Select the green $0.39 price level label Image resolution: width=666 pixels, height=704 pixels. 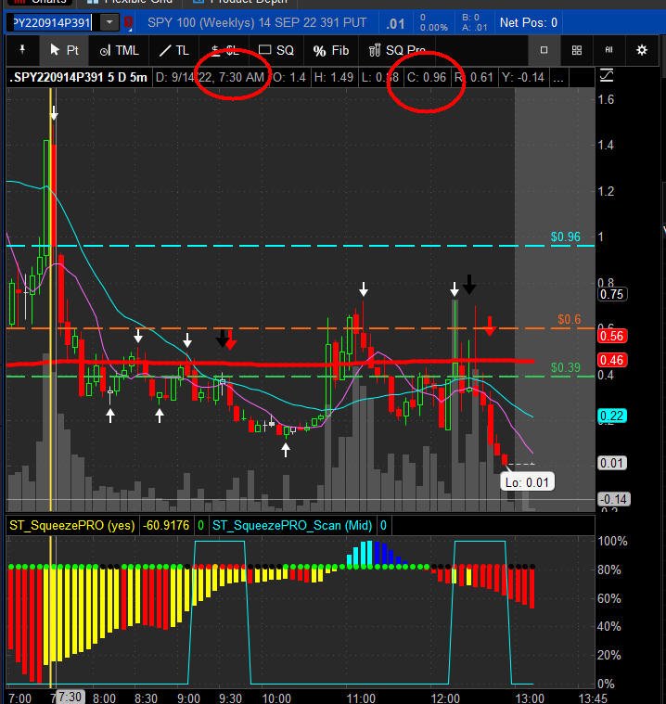point(566,367)
